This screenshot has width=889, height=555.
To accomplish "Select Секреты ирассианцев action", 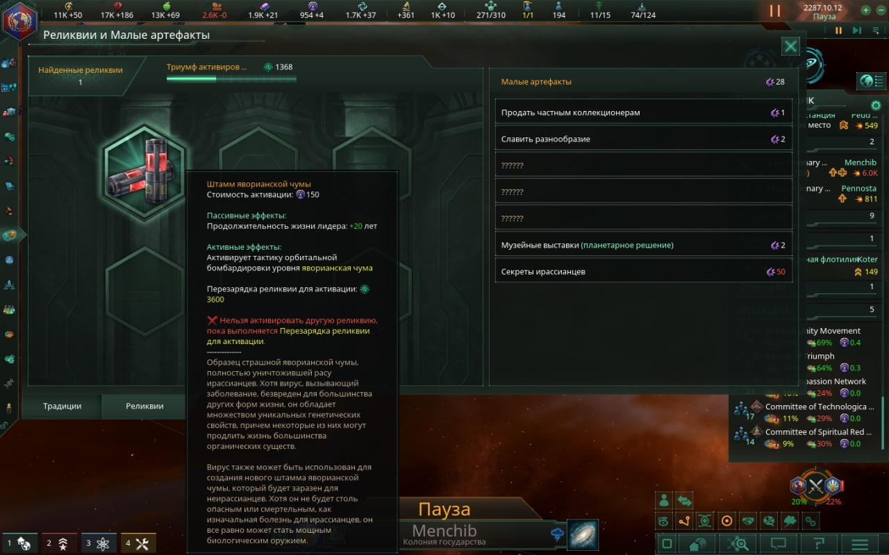I will 643,271.
